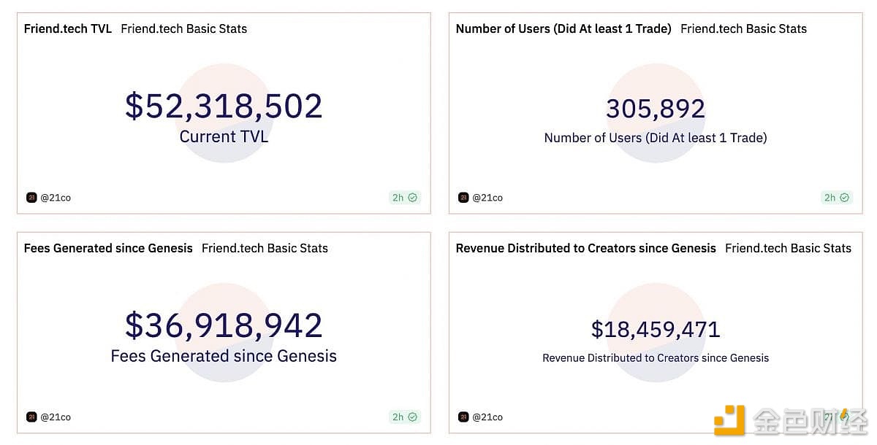Click the 21co avatar icon in Friend.tech TVL panel
Image resolution: width=877 pixels, height=445 pixels.
31,198
